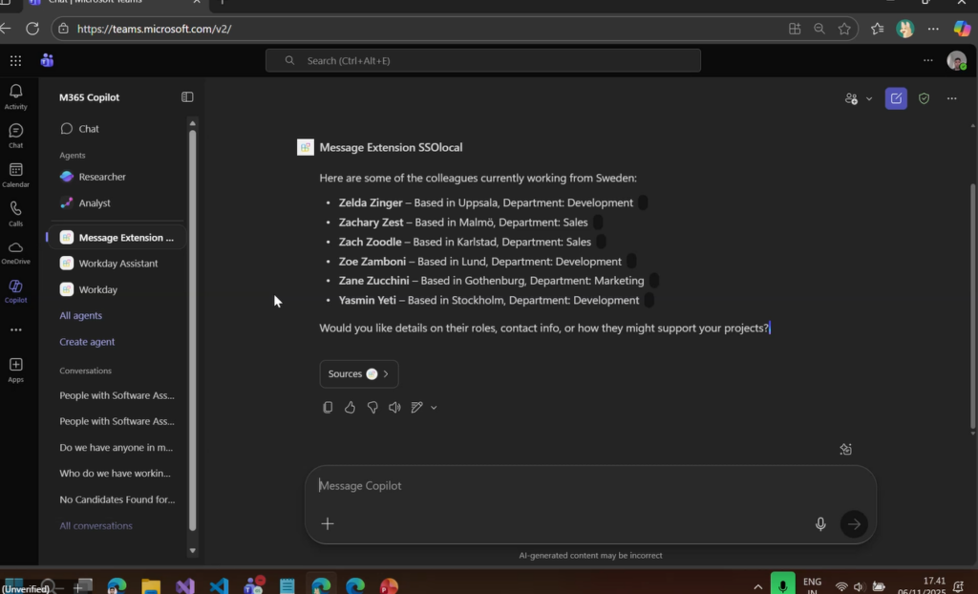The image size is (978, 594).
Task: Select Message Extension agent in sidebar
Action: [x=117, y=237]
